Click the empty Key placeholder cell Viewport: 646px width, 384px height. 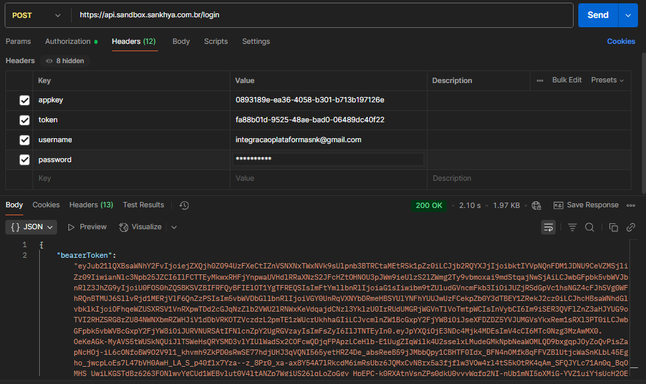point(131,179)
